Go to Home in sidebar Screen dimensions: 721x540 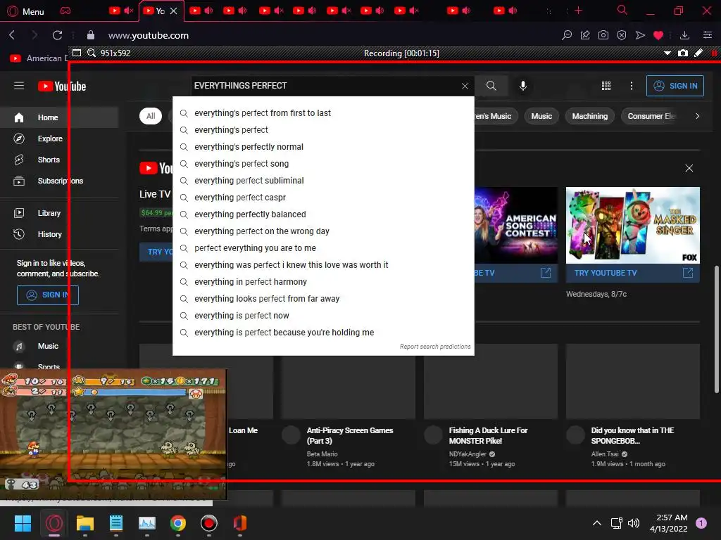pyautogui.click(x=59, y=117)
